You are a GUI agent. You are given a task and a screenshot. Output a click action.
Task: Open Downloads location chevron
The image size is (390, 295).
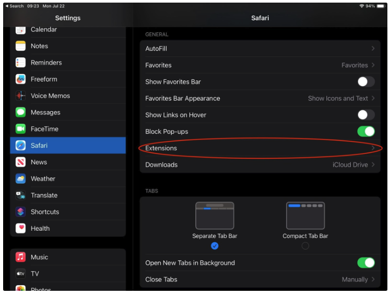(373, 164)
